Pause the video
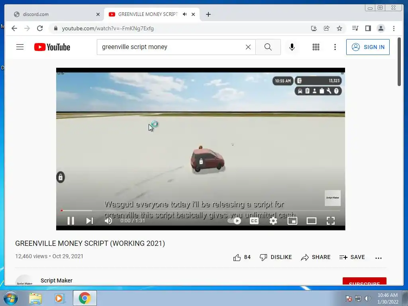Image resolution: width=408 pixels, height=306 pixels. tap(71, 221)
